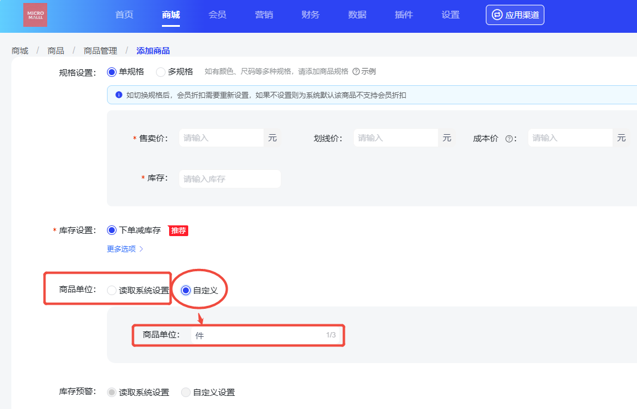Image resolution: width=637 pixels, height=409 pixels.
Task: Open 设置 in the top navigation
Action: tap(451, 15)
